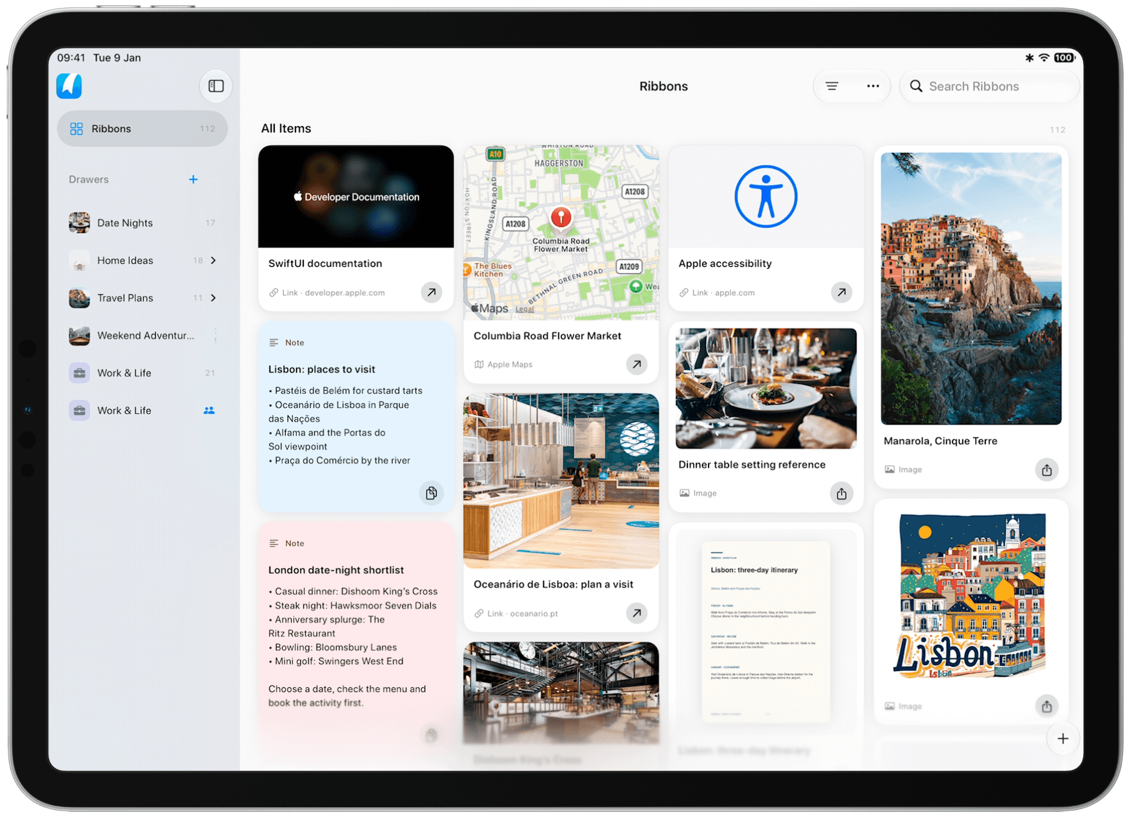Viewport: 1132px width, 819px height.
Task: Click the Apple accessibility figure icon
Action: (x=766, y=196)
